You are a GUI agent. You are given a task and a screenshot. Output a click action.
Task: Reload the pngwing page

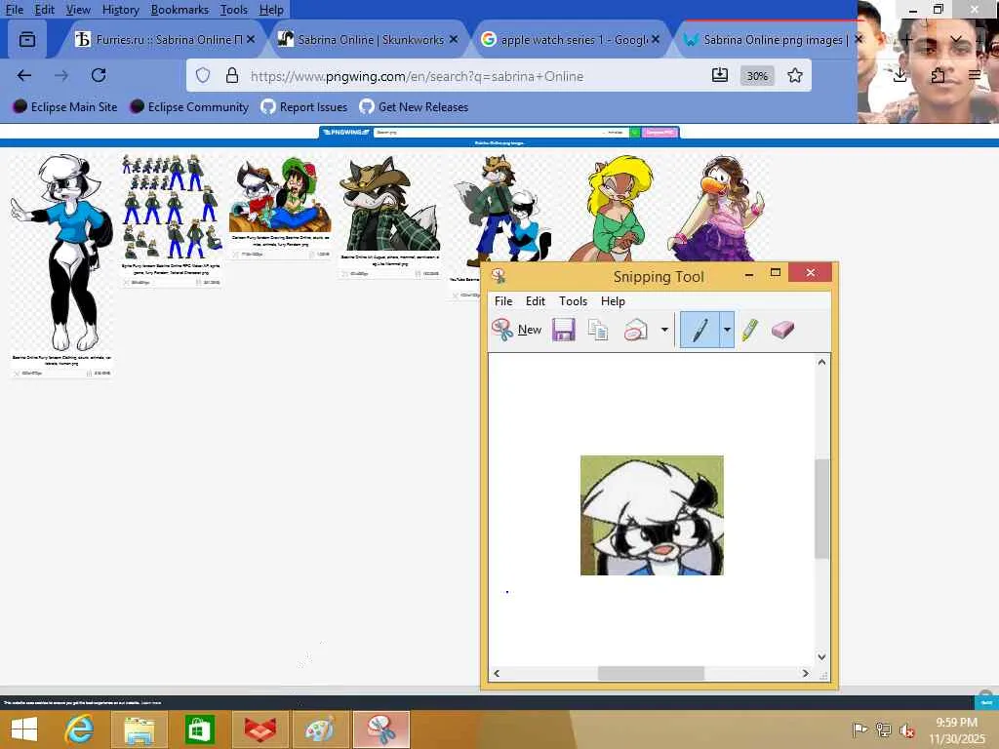point(99,76)
